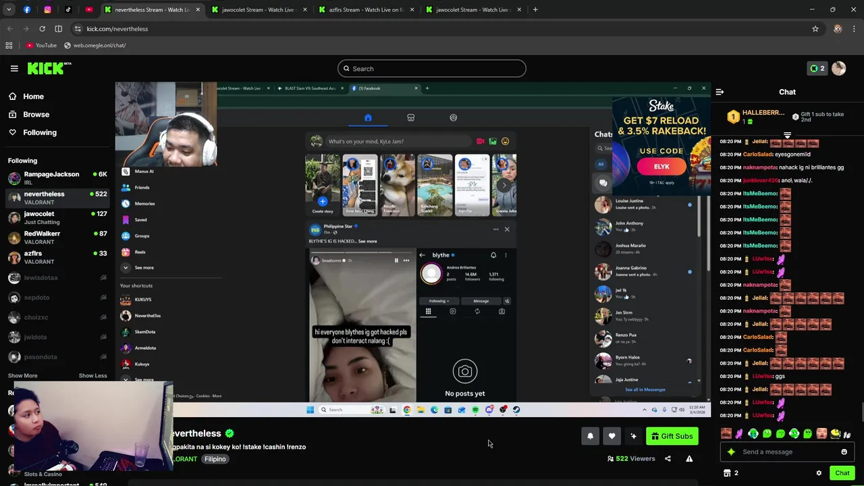Toggle browser side panel icon
Viewport: 864px width, 486px height.
58,29
